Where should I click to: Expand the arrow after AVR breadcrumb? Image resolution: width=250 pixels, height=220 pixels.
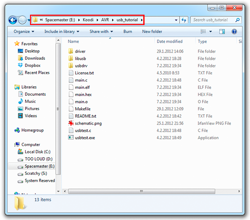pos(113,20)
